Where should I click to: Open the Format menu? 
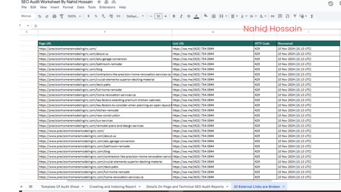(68, 7)
